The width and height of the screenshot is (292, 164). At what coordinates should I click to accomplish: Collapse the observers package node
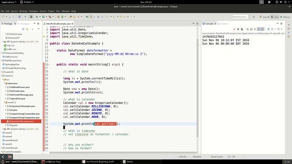point(5,83)
